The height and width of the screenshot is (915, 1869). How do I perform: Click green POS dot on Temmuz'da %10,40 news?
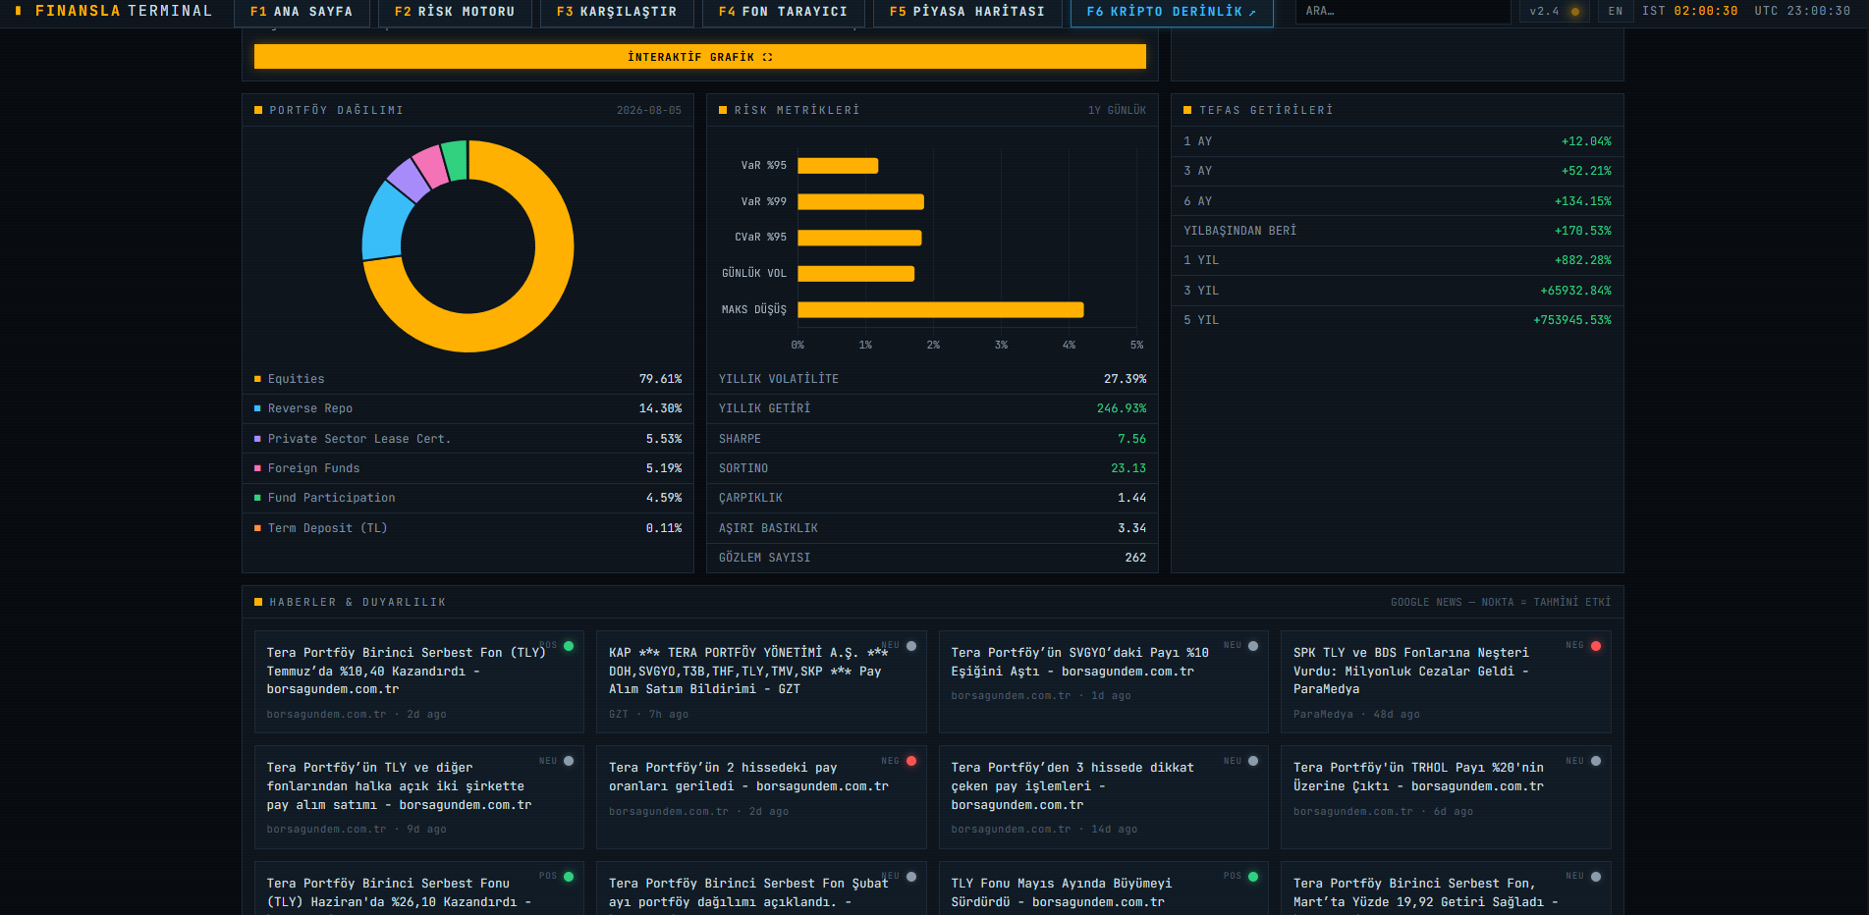coord(569,646)
